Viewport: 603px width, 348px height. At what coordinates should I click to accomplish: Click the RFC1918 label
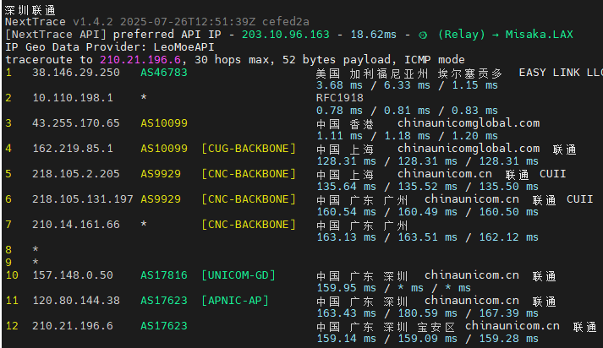(x=340, y=98)
